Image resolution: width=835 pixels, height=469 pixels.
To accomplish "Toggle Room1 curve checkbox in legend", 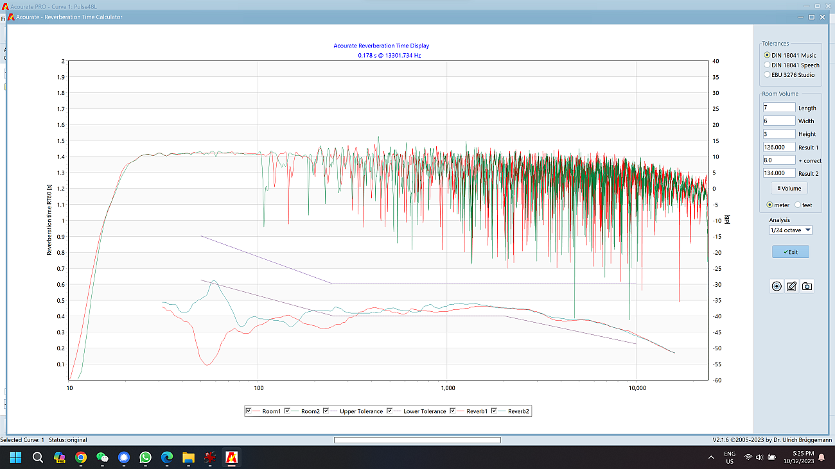I will pos(249,411).
